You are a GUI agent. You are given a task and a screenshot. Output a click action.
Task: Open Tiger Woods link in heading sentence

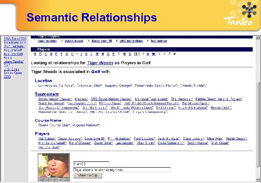click(x=100, y=63)
